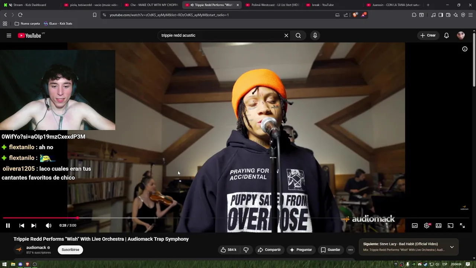This screenshot has width=476, height=268.
Task: Open Brave VPN shield icon
Action: pyautogui.click(x=463, y=15)
